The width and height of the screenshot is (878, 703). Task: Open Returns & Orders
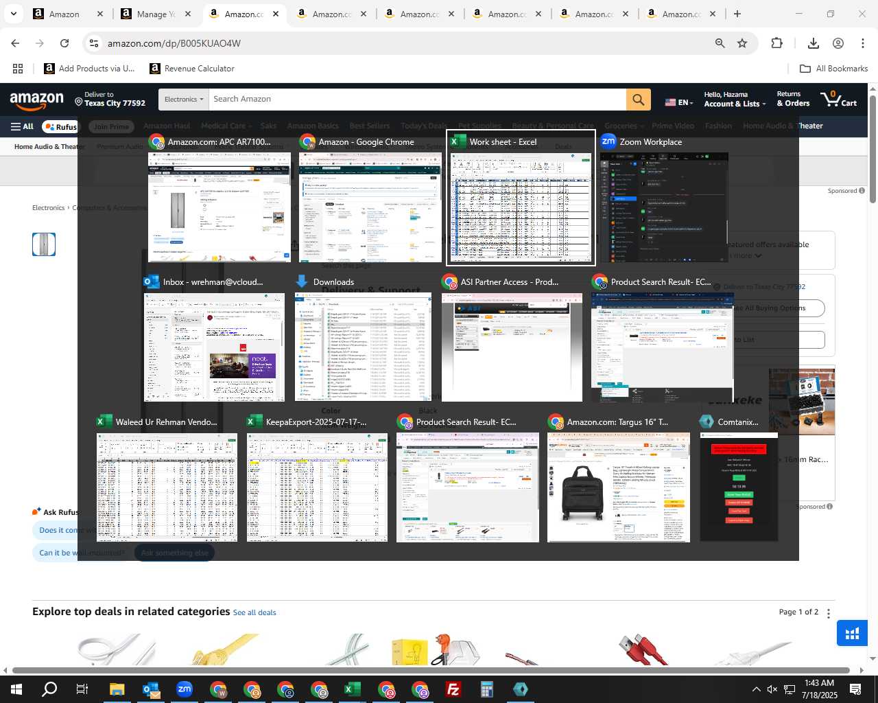(x=793, y=99)
